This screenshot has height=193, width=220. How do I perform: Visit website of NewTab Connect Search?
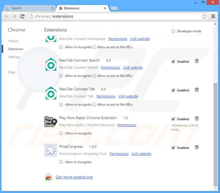(133, 67)
